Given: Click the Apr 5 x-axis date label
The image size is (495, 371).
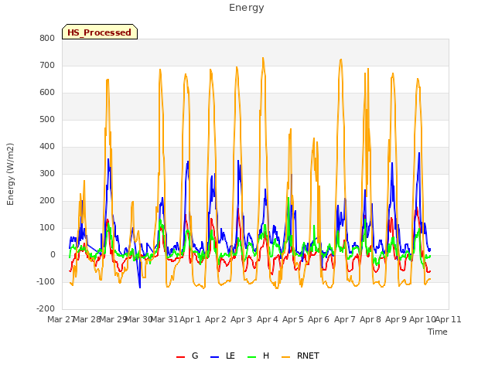Looking at the screenshot, I should (293, 319).
